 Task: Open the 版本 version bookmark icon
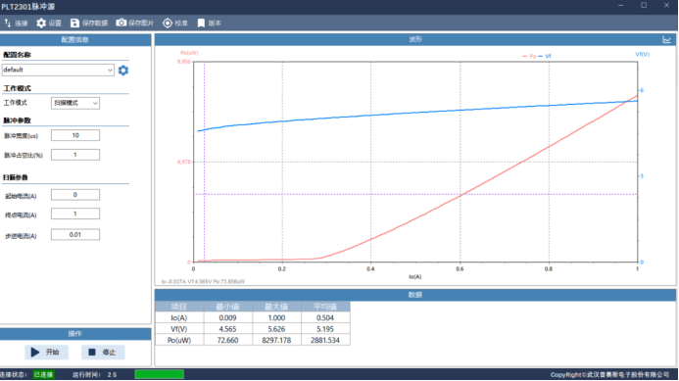201,23
